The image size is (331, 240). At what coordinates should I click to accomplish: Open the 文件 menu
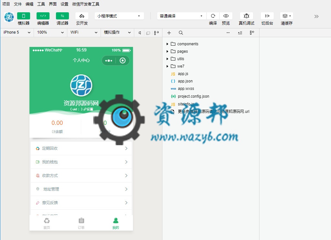[x=18, y=4]
